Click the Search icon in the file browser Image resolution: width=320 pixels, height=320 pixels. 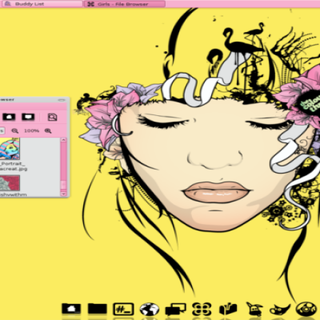pos(52,117)
